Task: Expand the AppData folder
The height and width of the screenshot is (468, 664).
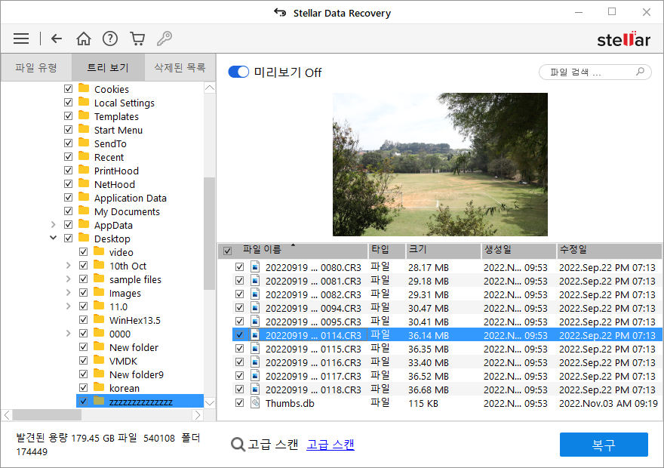Action: 54,225
